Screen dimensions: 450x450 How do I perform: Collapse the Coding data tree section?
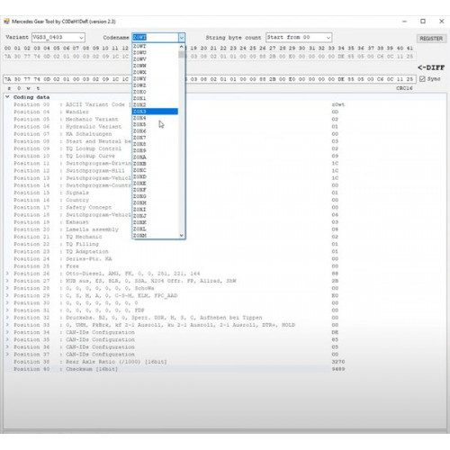pyautogui.click(x=7, y=97)
